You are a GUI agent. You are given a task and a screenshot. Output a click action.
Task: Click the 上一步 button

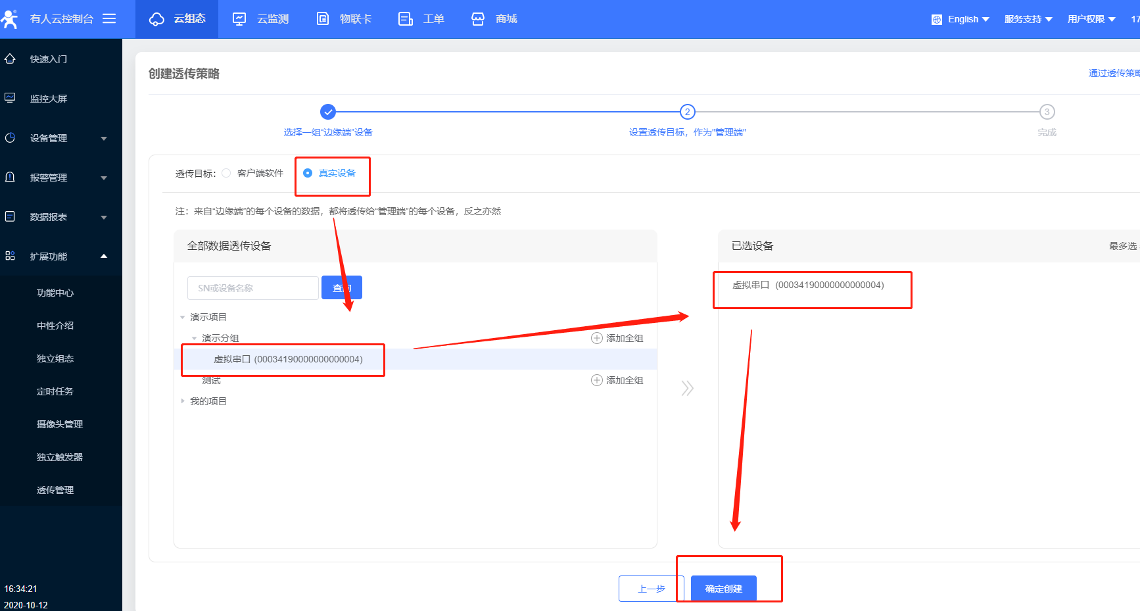point(651,589)
